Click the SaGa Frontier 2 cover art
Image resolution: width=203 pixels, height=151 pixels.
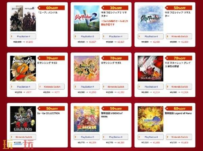coord(87,18)
